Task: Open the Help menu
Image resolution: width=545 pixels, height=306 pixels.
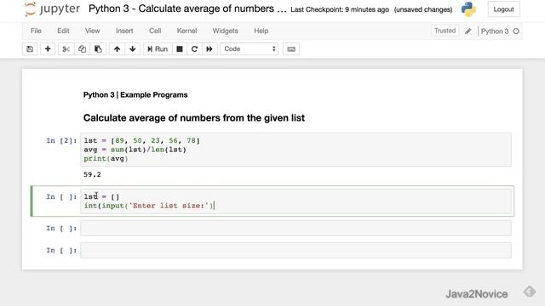Action: point(261,31)
